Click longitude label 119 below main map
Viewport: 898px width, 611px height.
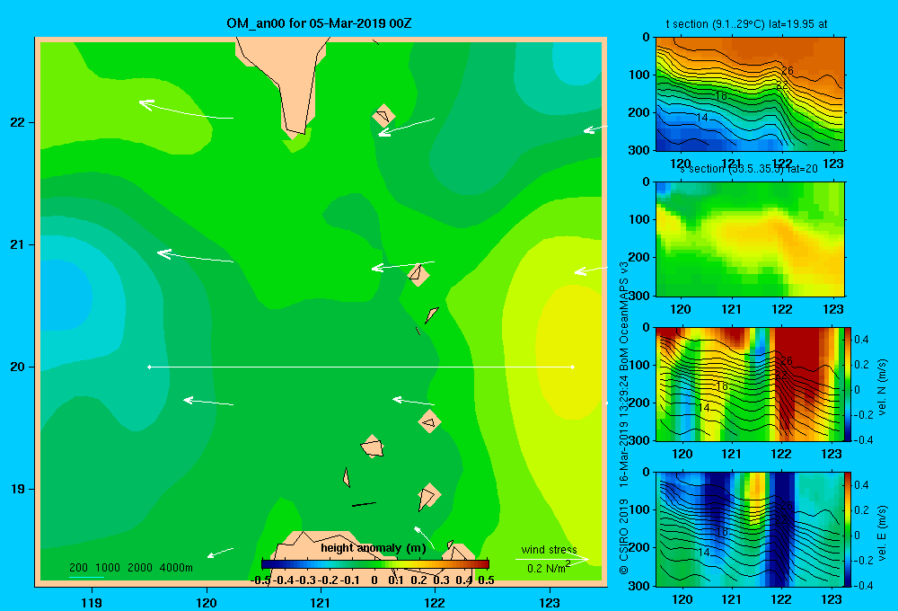point(92,602)
